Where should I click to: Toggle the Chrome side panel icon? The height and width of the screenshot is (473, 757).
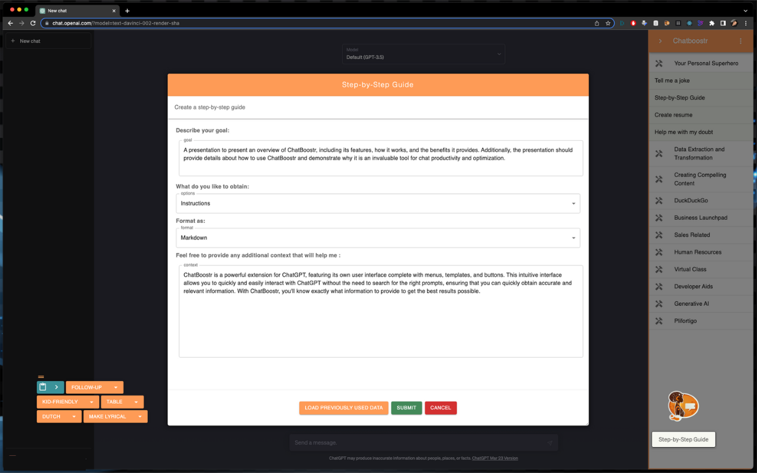click(723, 23)
